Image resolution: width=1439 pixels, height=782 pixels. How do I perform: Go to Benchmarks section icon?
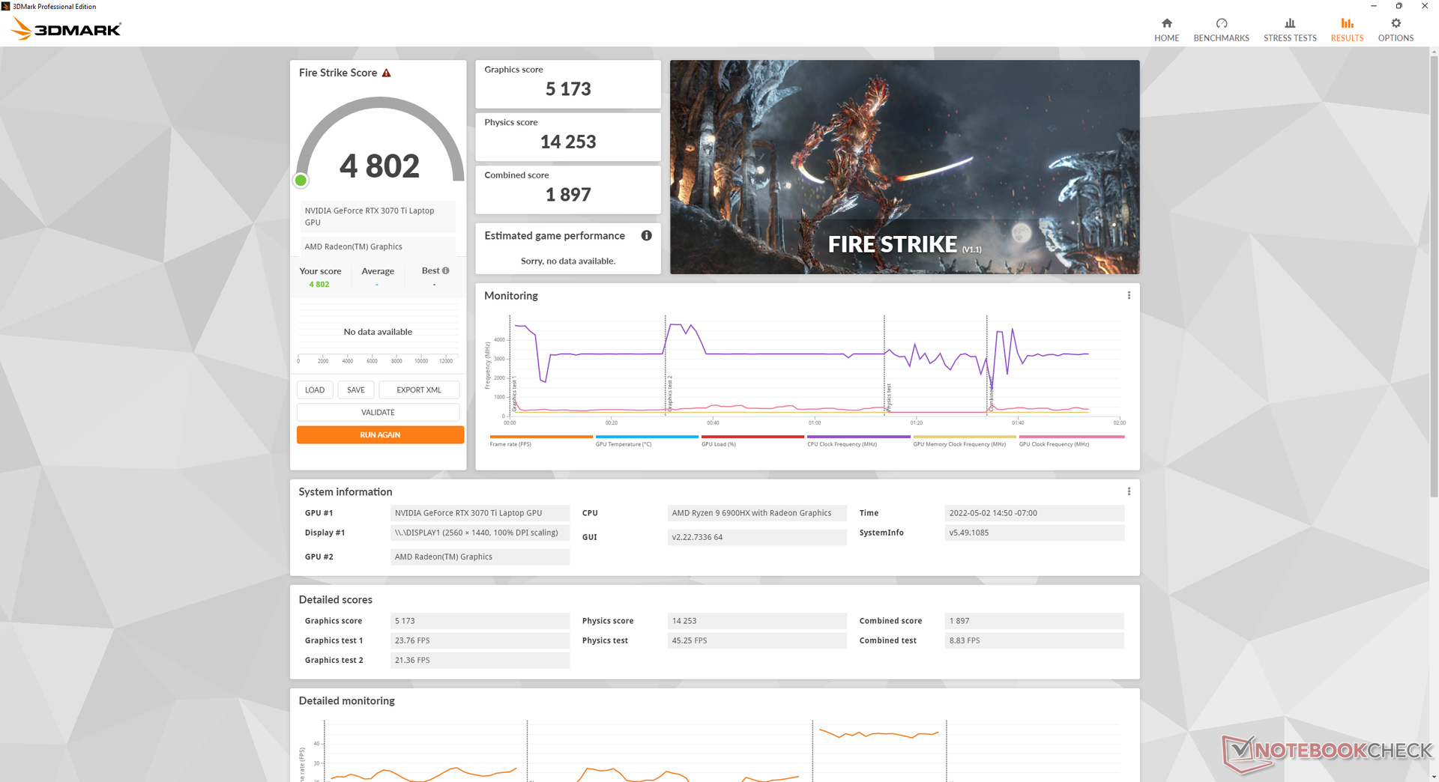coord(1221,23)
